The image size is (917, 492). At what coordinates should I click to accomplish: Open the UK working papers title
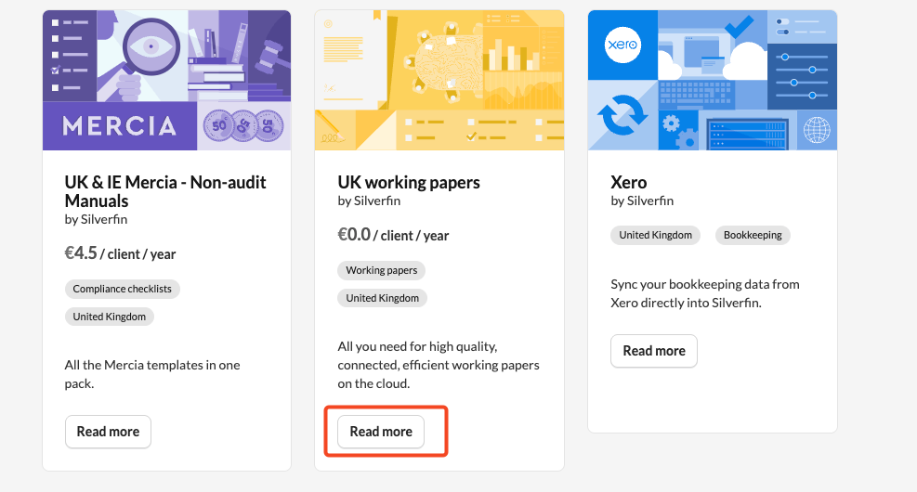click(x=409, y=182)
